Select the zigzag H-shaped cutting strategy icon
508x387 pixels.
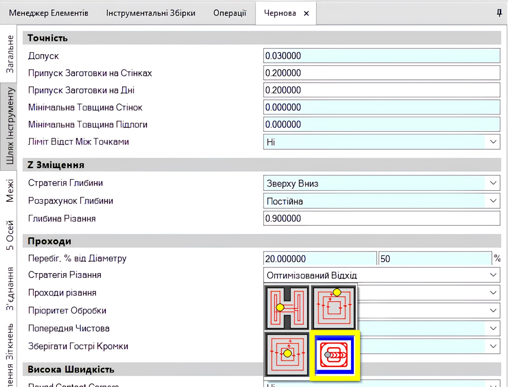coord(287,307)
